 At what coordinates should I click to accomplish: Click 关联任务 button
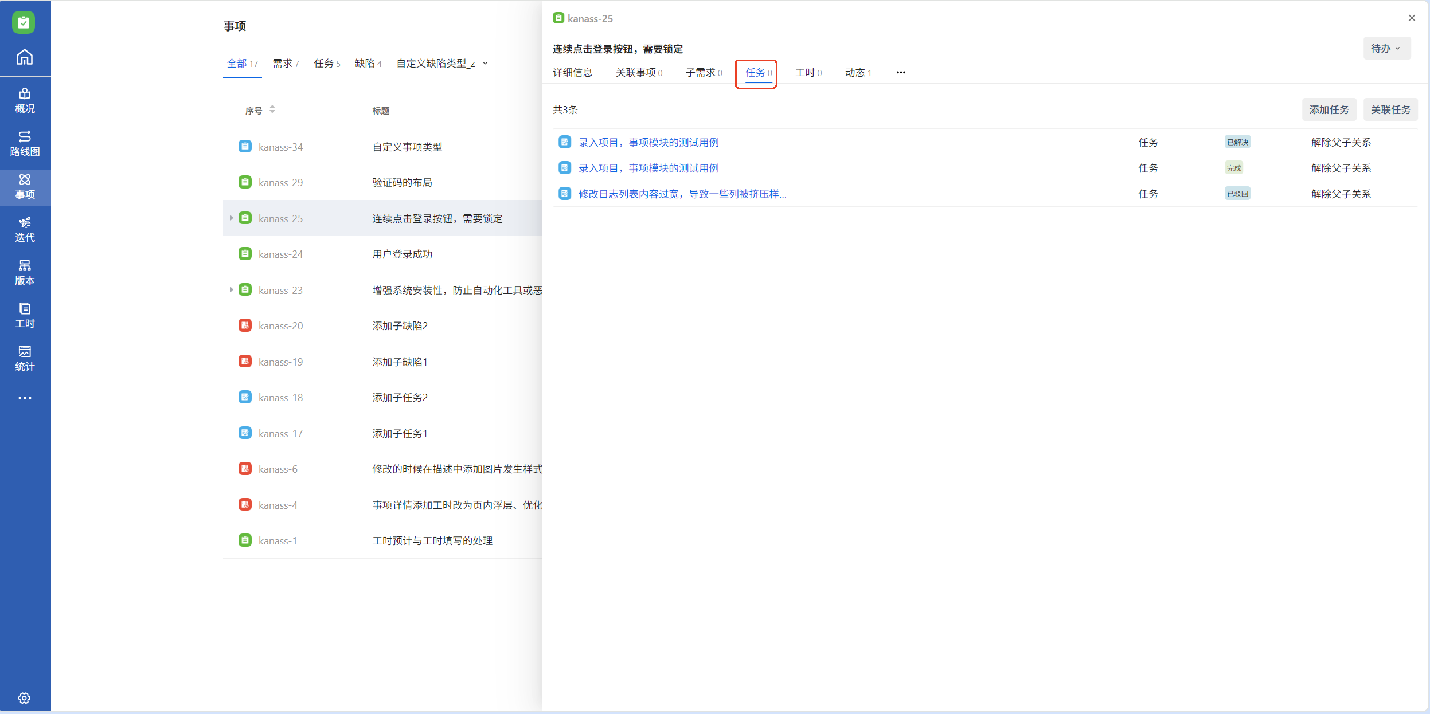point(1390,109)
